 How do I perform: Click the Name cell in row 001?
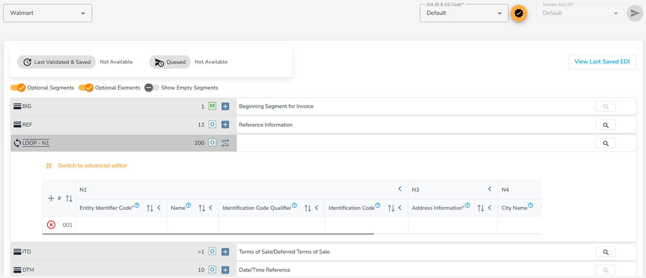[193, 225]
